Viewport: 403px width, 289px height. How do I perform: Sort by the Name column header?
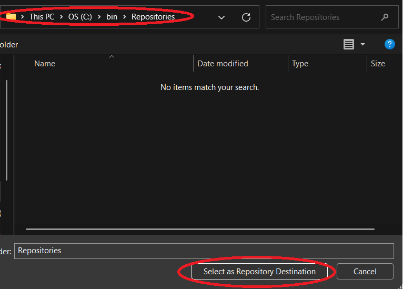(45, 64)
